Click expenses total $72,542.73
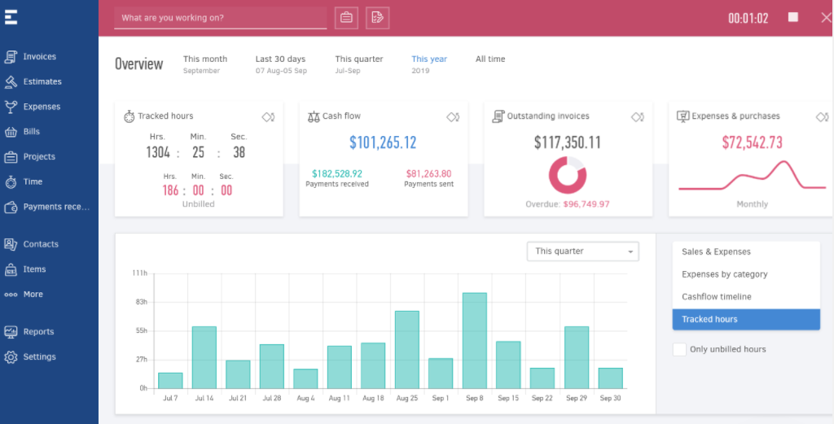834x424 pixels. click(x=752, y=142)
